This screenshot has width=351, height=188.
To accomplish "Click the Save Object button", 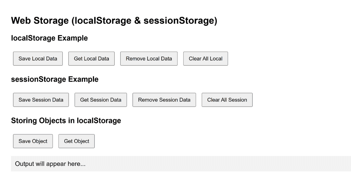I will point(33,141).
